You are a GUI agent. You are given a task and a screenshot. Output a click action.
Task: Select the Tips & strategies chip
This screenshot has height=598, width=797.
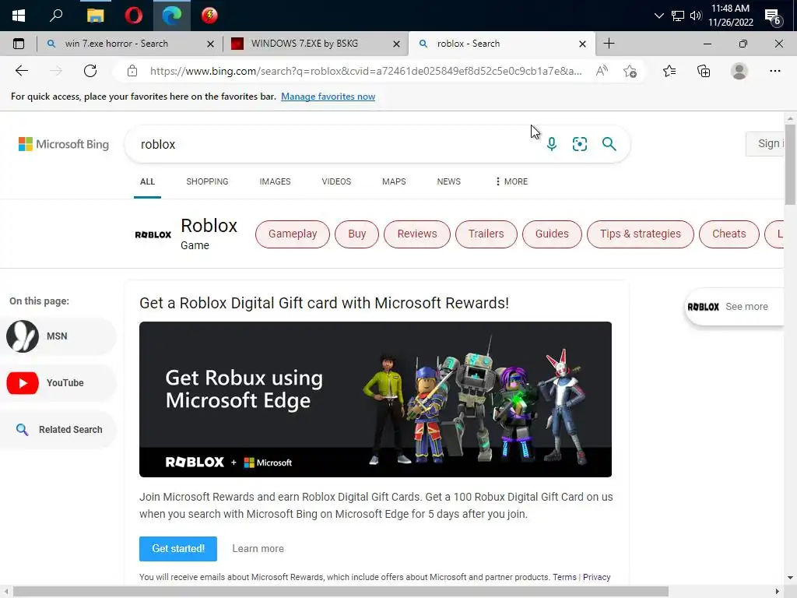click(x=640, y=234)
